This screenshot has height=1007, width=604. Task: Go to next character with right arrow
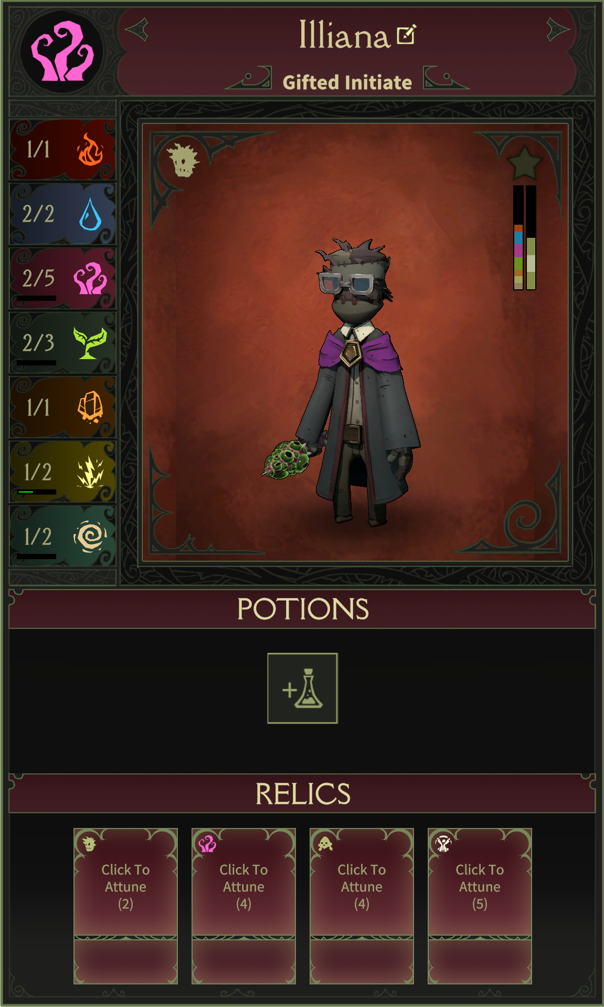[x=558, y=29]
